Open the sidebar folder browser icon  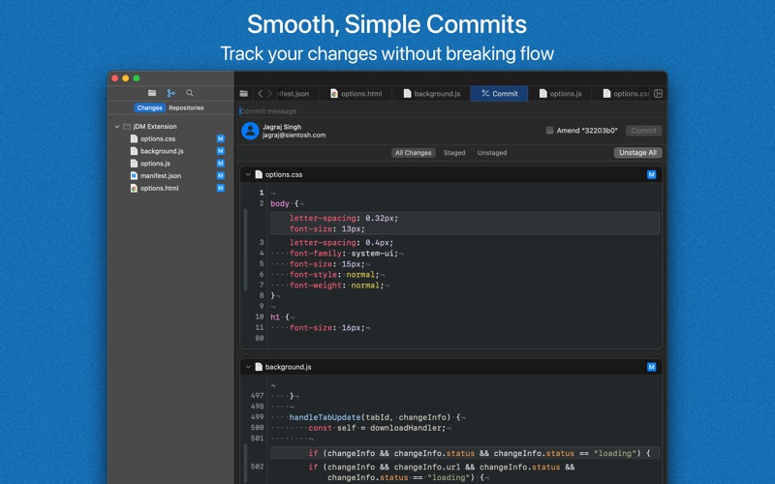point(152,93)
